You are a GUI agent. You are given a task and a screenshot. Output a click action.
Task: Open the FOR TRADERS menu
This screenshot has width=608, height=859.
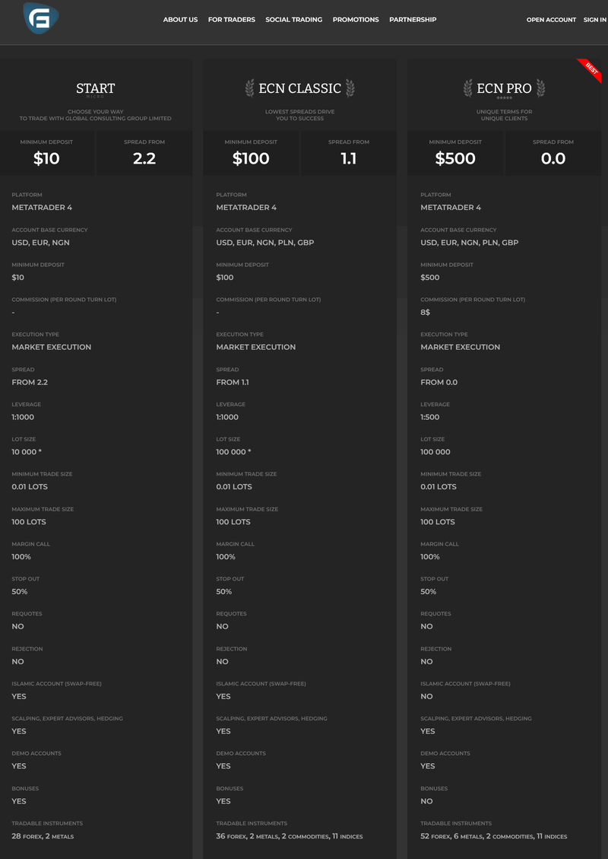pyautogui.click(x=232, y=20)
